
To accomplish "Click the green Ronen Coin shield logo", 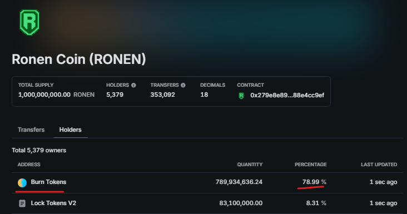I will click(x=29, y=22).
